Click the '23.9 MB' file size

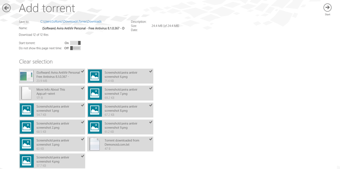(x=42, y=81)
